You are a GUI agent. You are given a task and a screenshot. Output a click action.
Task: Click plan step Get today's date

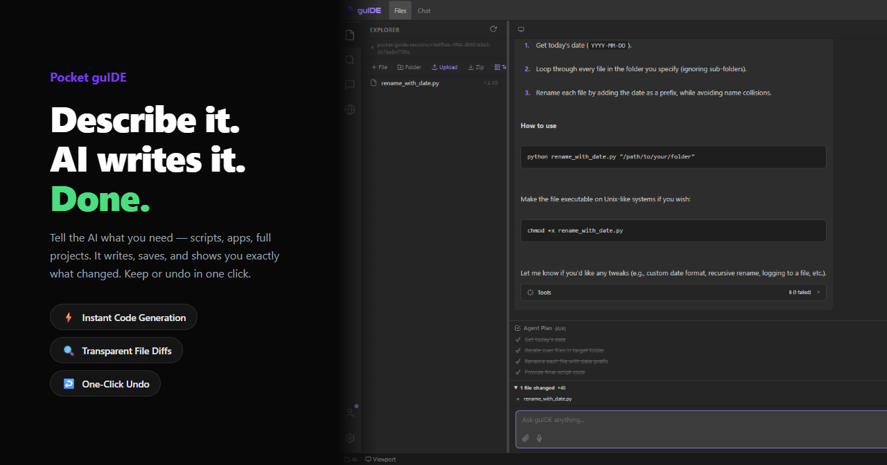click(x=545, y=340)
